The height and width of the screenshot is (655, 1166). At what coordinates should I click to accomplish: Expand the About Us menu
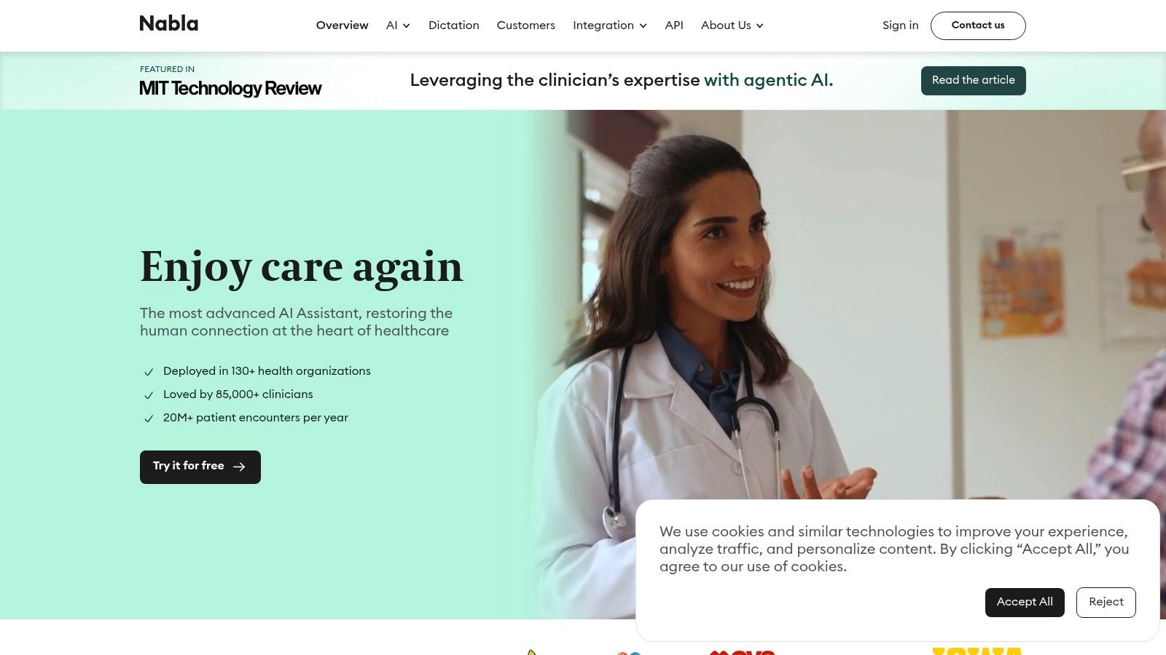(732, 25)
